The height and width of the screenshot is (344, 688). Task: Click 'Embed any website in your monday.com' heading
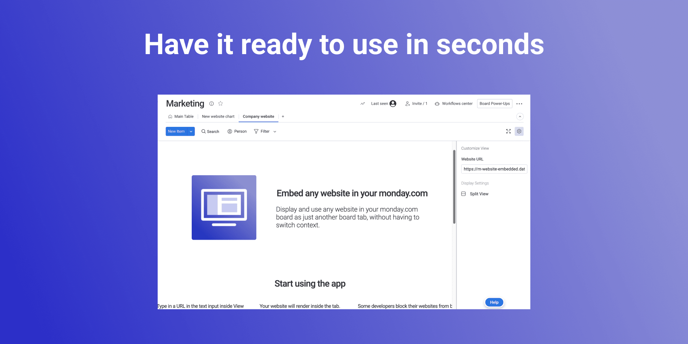coord(352,193)
